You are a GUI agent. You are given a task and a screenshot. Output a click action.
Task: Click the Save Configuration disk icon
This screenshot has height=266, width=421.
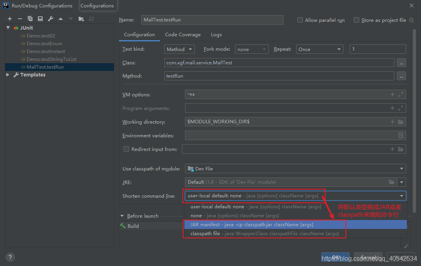[x=40, y=19]
